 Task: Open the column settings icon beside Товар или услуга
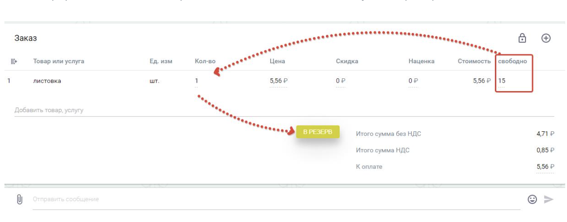14,61
